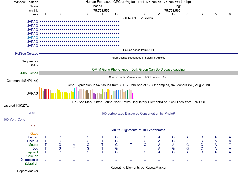Click the 75,798,555 position marker

coord(101,10)
